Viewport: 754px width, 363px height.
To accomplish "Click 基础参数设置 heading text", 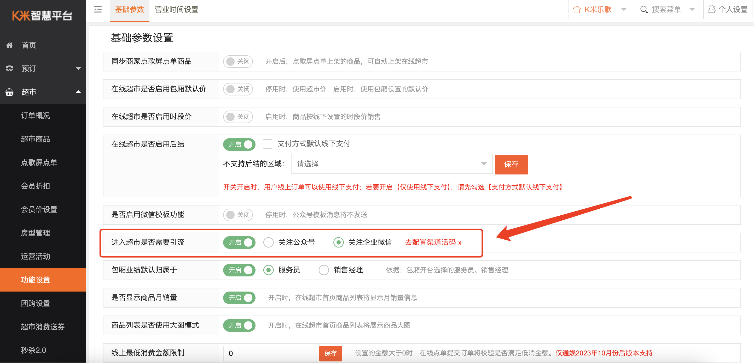I will pos(142,38).
